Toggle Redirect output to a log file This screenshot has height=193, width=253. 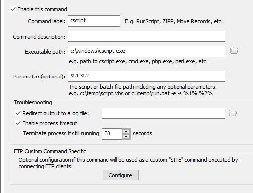18,113
